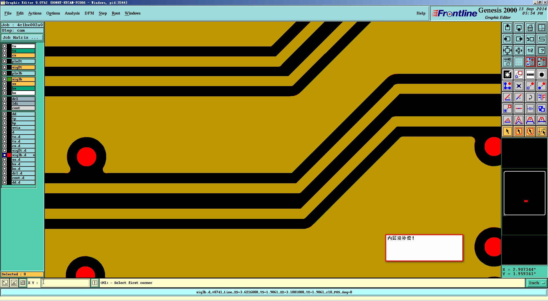
Task: Click the red color swatch of sig3b.d
Action: tap(9, 155)
